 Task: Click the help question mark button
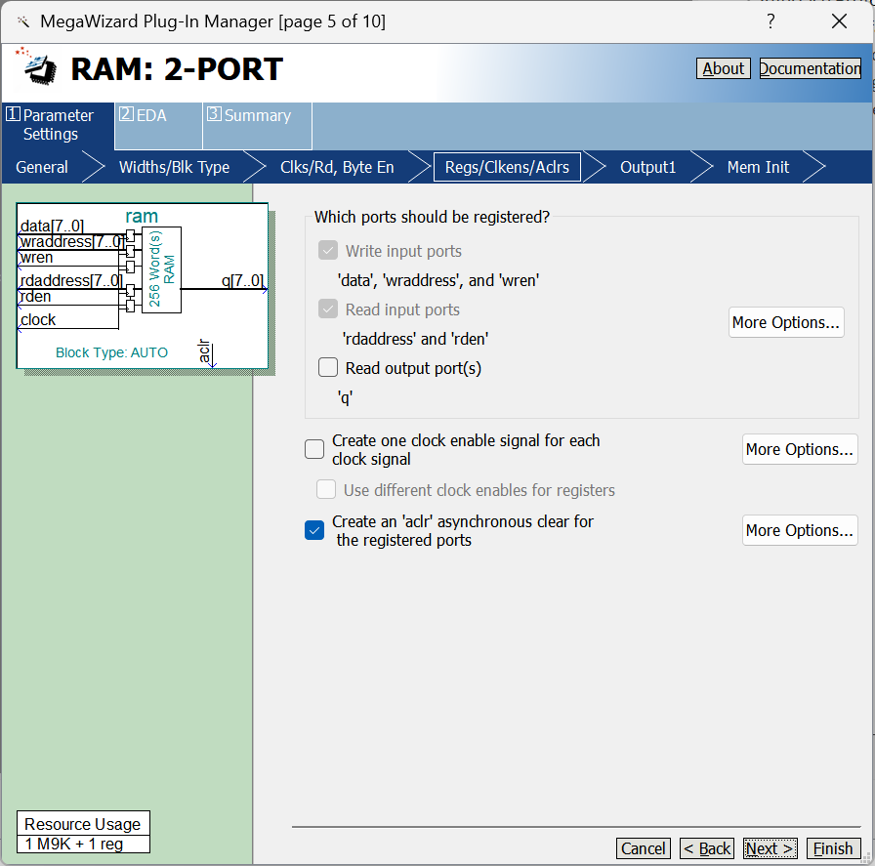[x=771, y=21]
